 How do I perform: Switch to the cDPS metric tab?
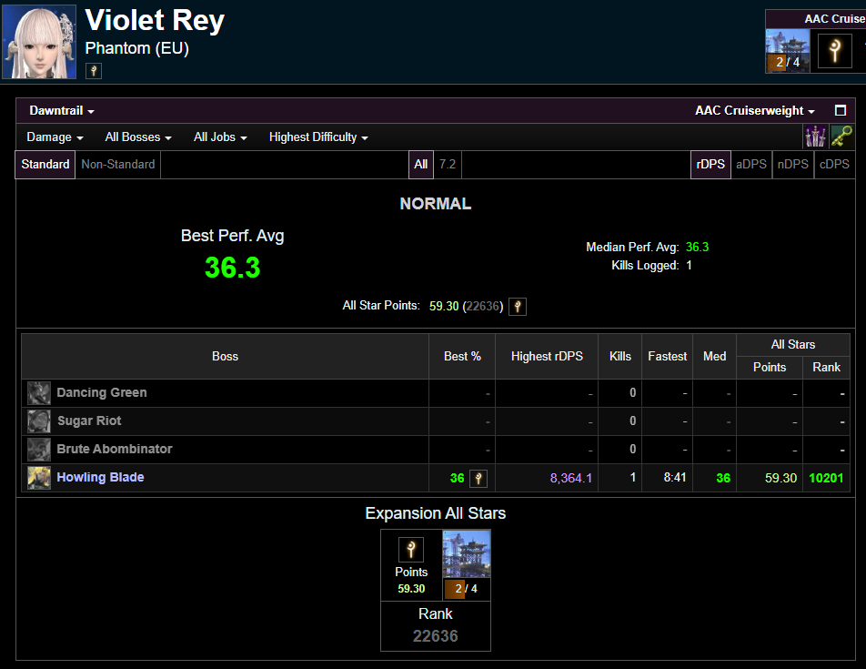point(834,165)
